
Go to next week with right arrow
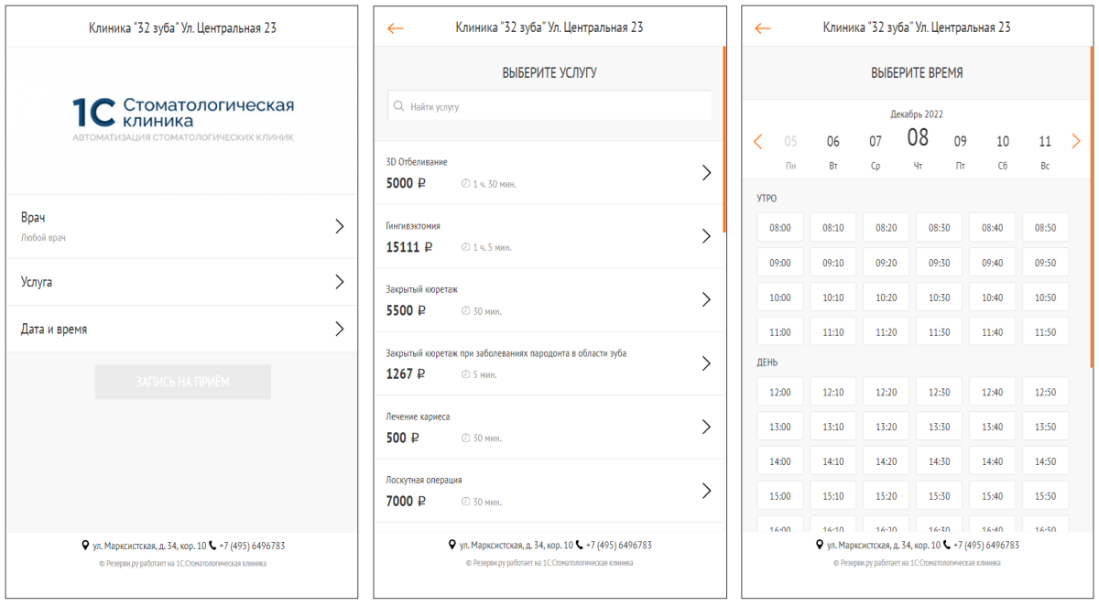coord(1075,142)
